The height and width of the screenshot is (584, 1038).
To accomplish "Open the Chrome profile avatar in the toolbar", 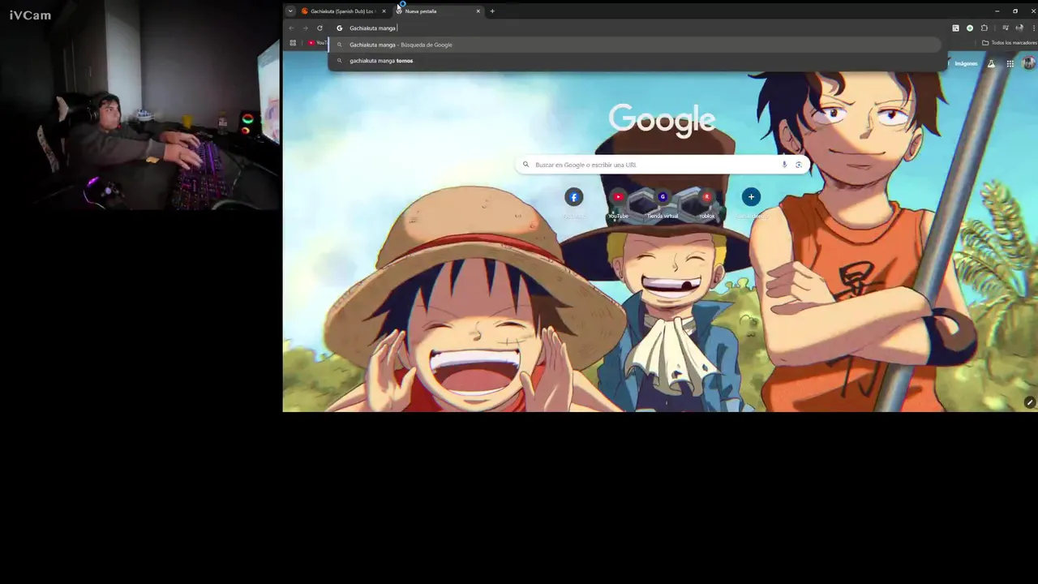I will coord(1019,28).
